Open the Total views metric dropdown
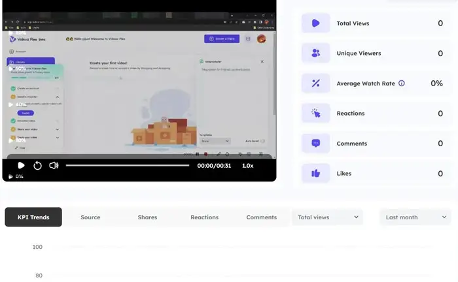 [x=327, y=217]
